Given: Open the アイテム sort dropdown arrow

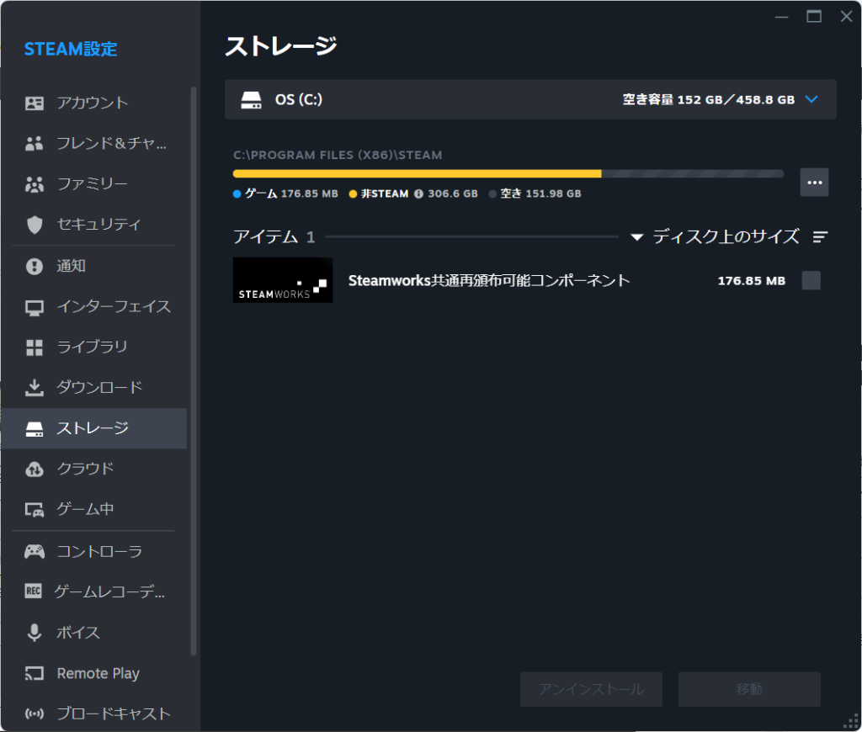Looking at the screenshot, I should coord(637,237).
